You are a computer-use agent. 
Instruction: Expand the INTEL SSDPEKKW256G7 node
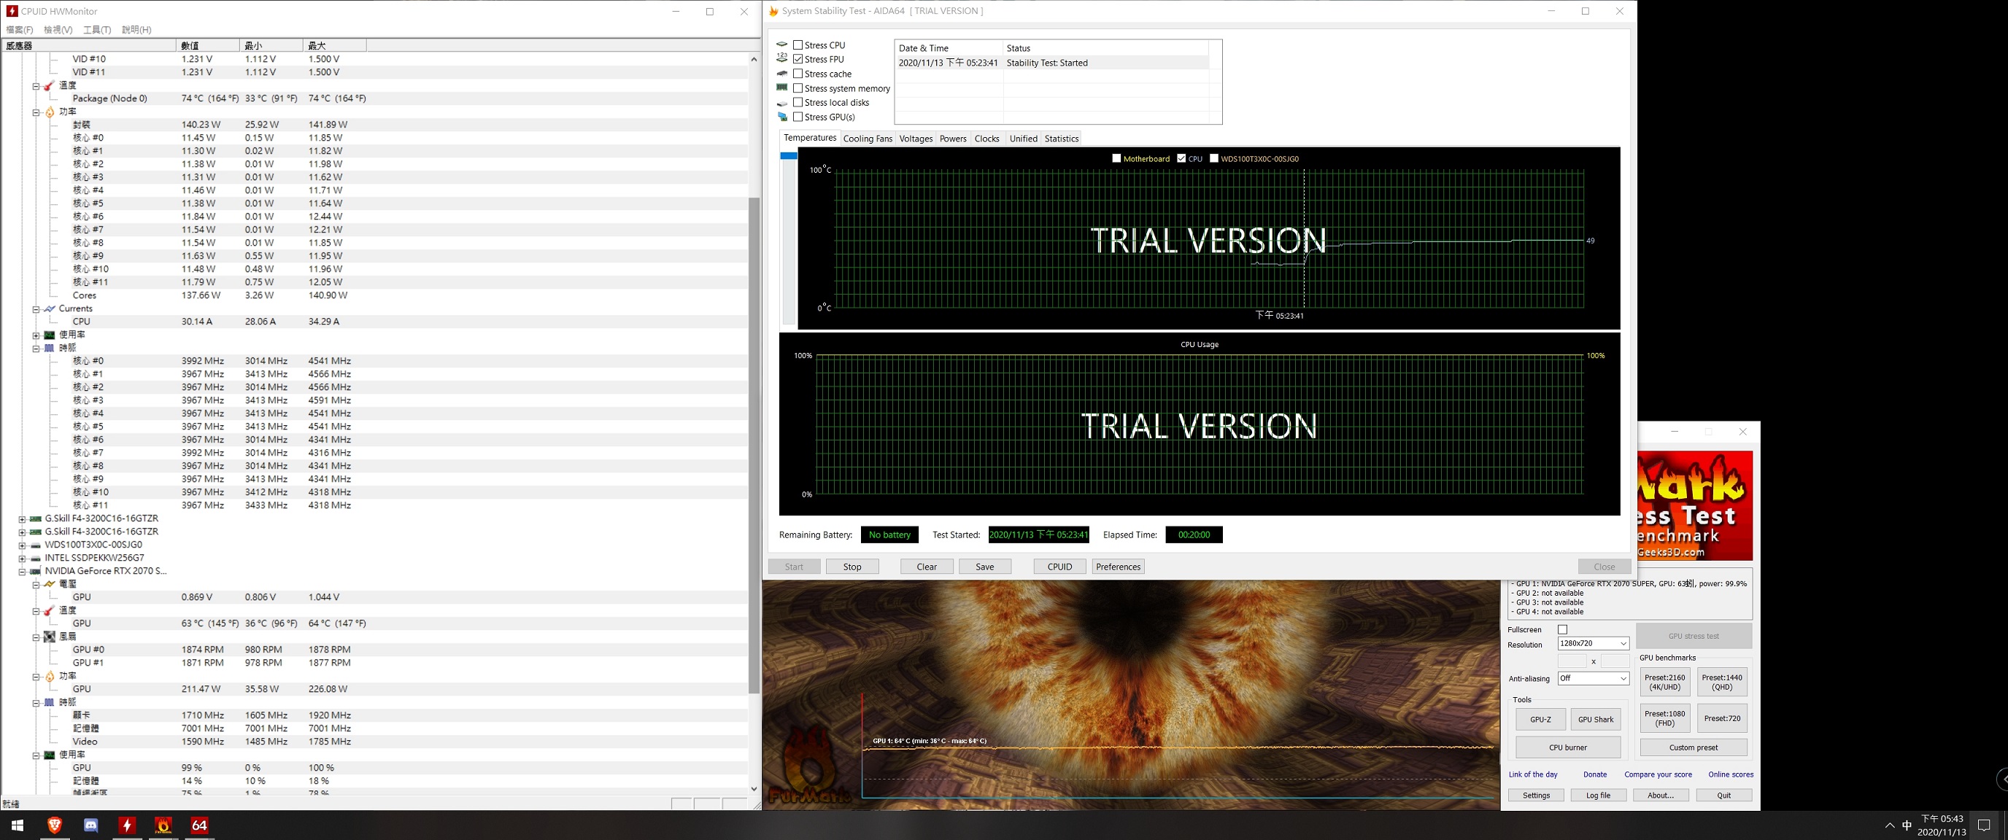[22, 559]
